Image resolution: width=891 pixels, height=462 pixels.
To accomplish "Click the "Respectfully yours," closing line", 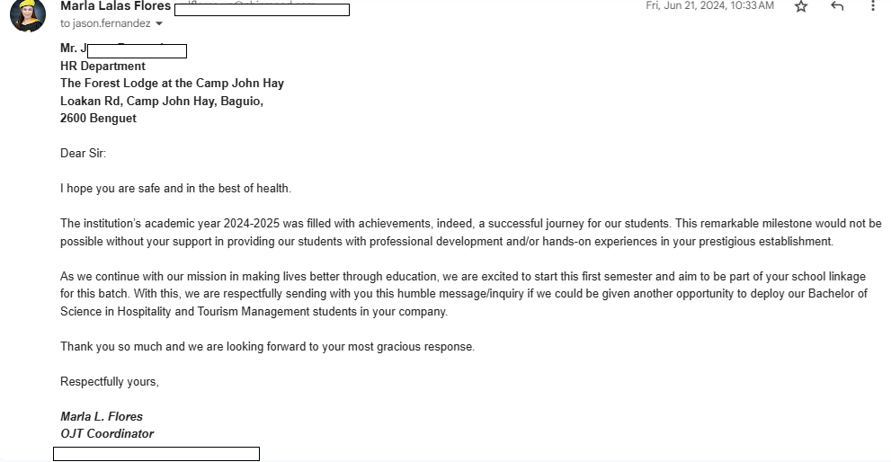I will [x=109, y=381].
